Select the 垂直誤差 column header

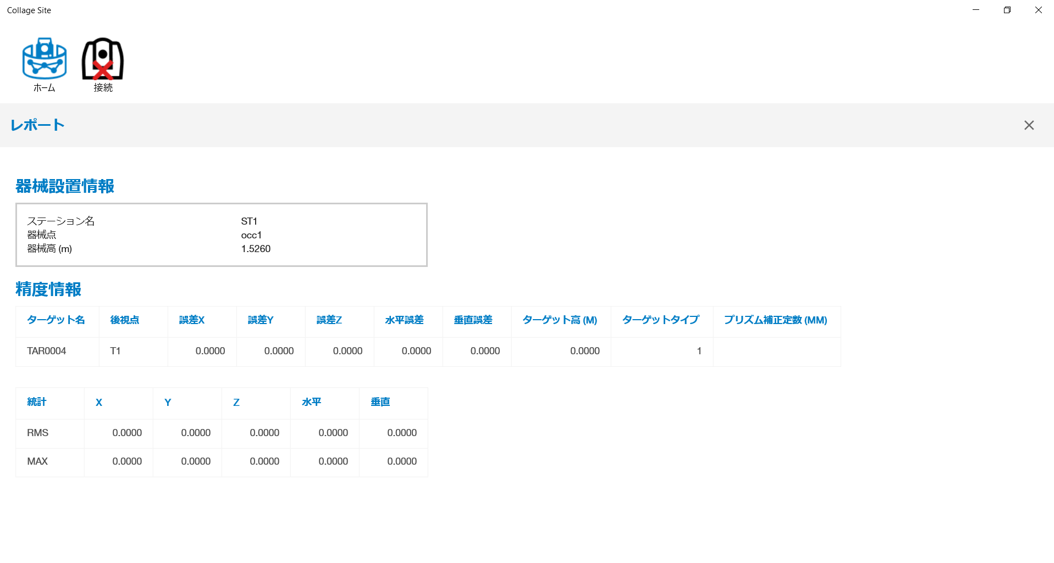[x=473, y=320]
